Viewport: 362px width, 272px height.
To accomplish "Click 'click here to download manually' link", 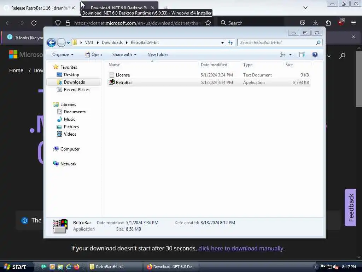I will 240,248.
